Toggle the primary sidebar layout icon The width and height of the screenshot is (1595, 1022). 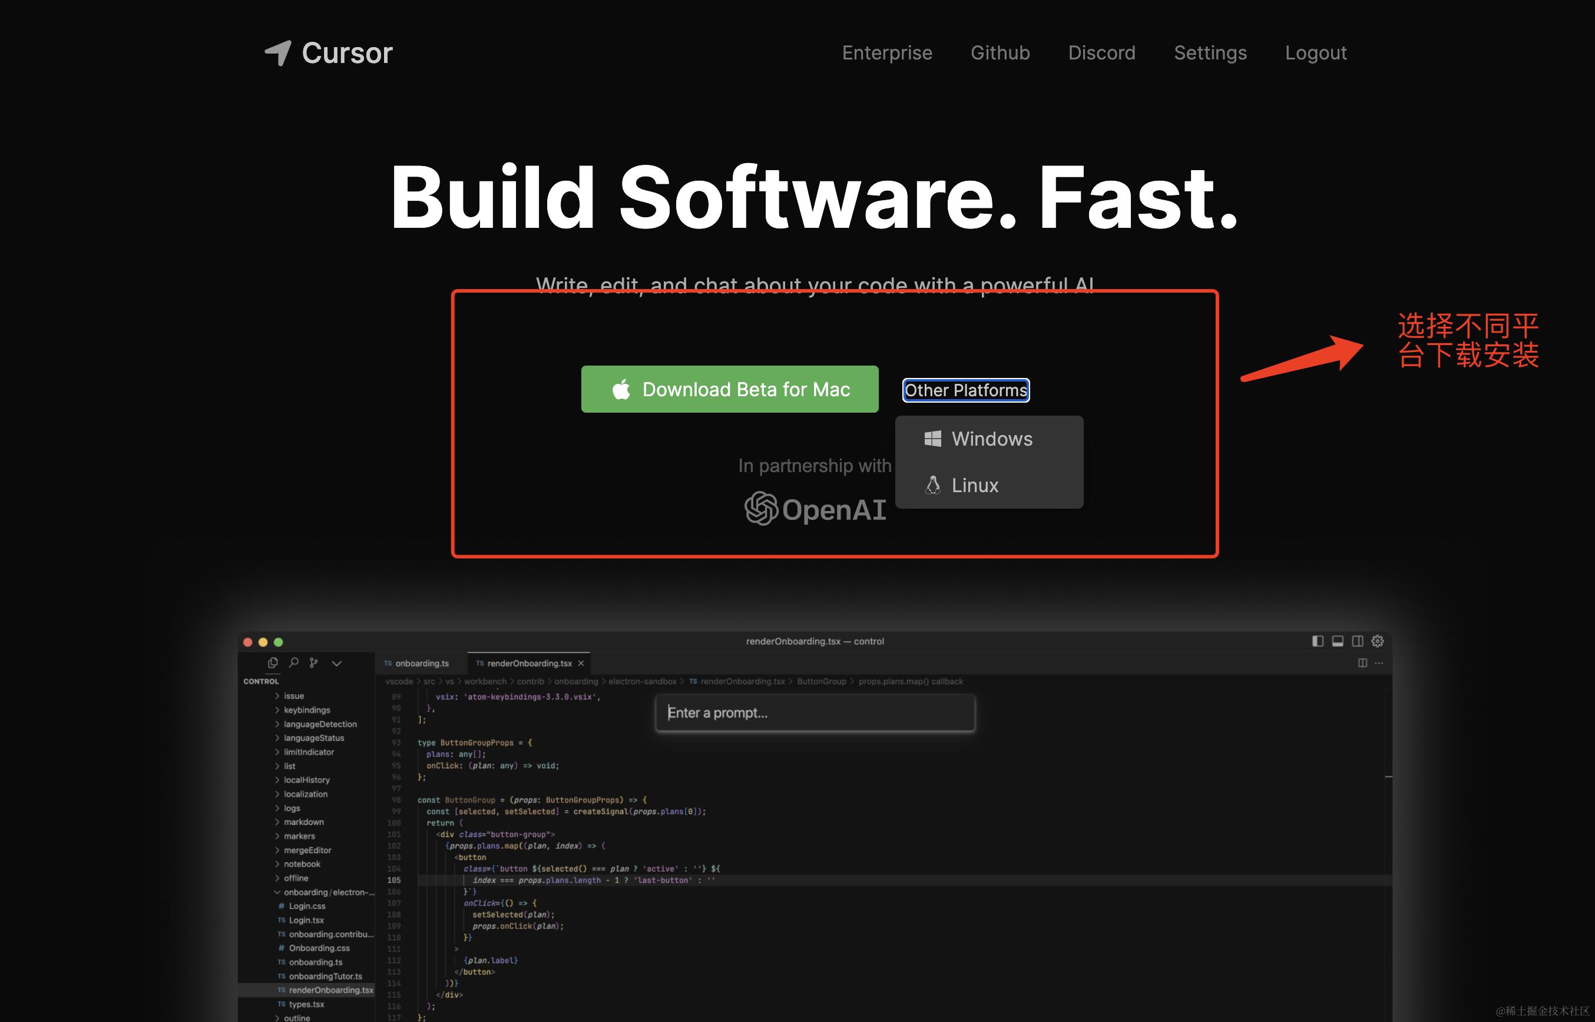1318,641
